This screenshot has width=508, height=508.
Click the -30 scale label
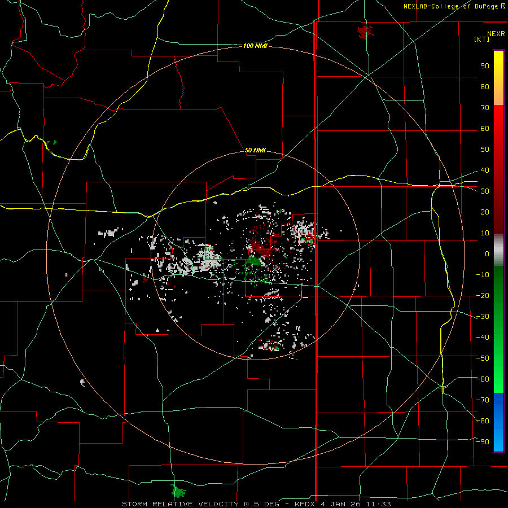[483, 317]
